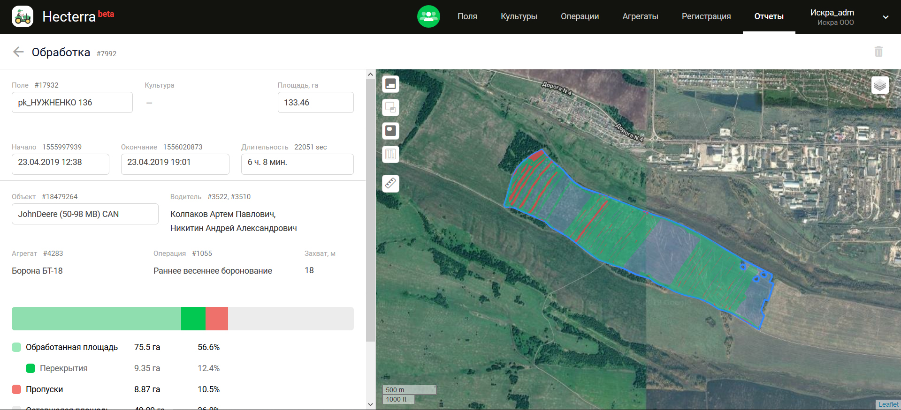Screen dimensions: 901x410
Task: Switch to the Операции section
Action: [x=580, y=16]
